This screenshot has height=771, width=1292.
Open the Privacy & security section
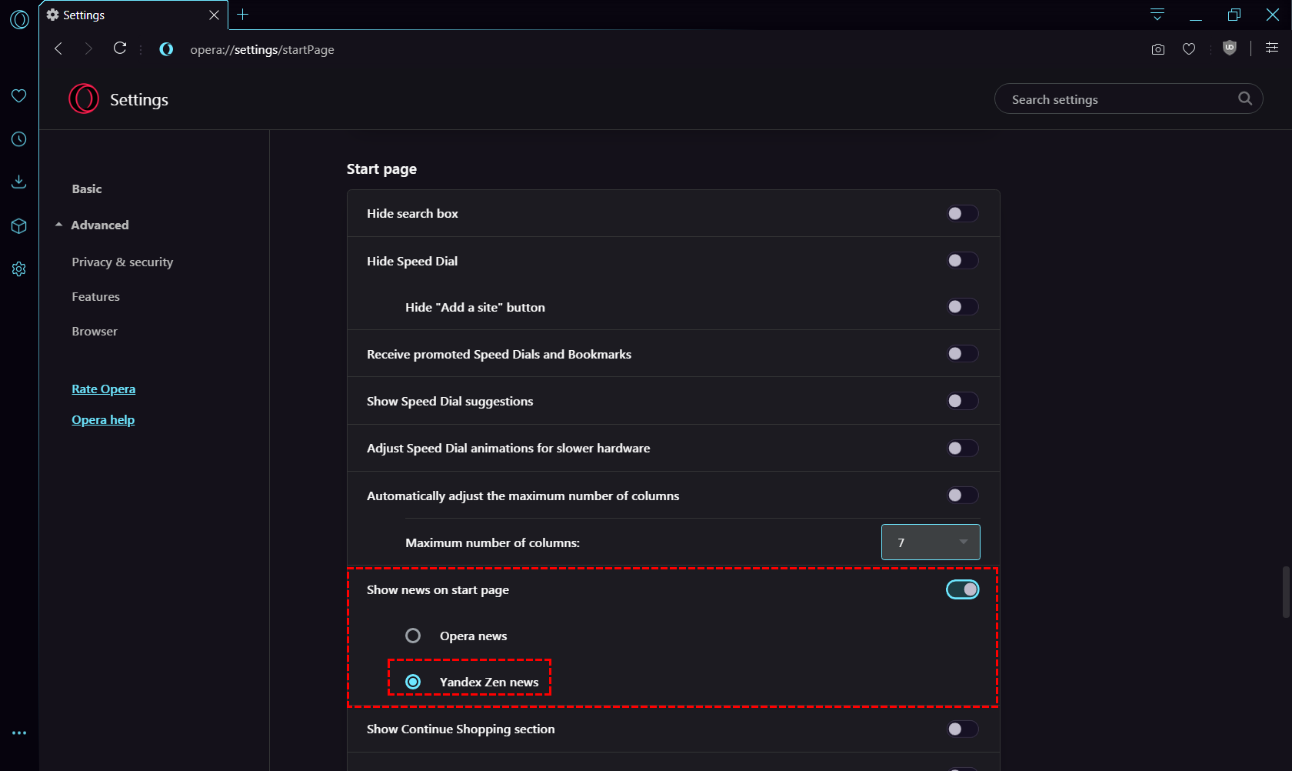click(122, 262)
